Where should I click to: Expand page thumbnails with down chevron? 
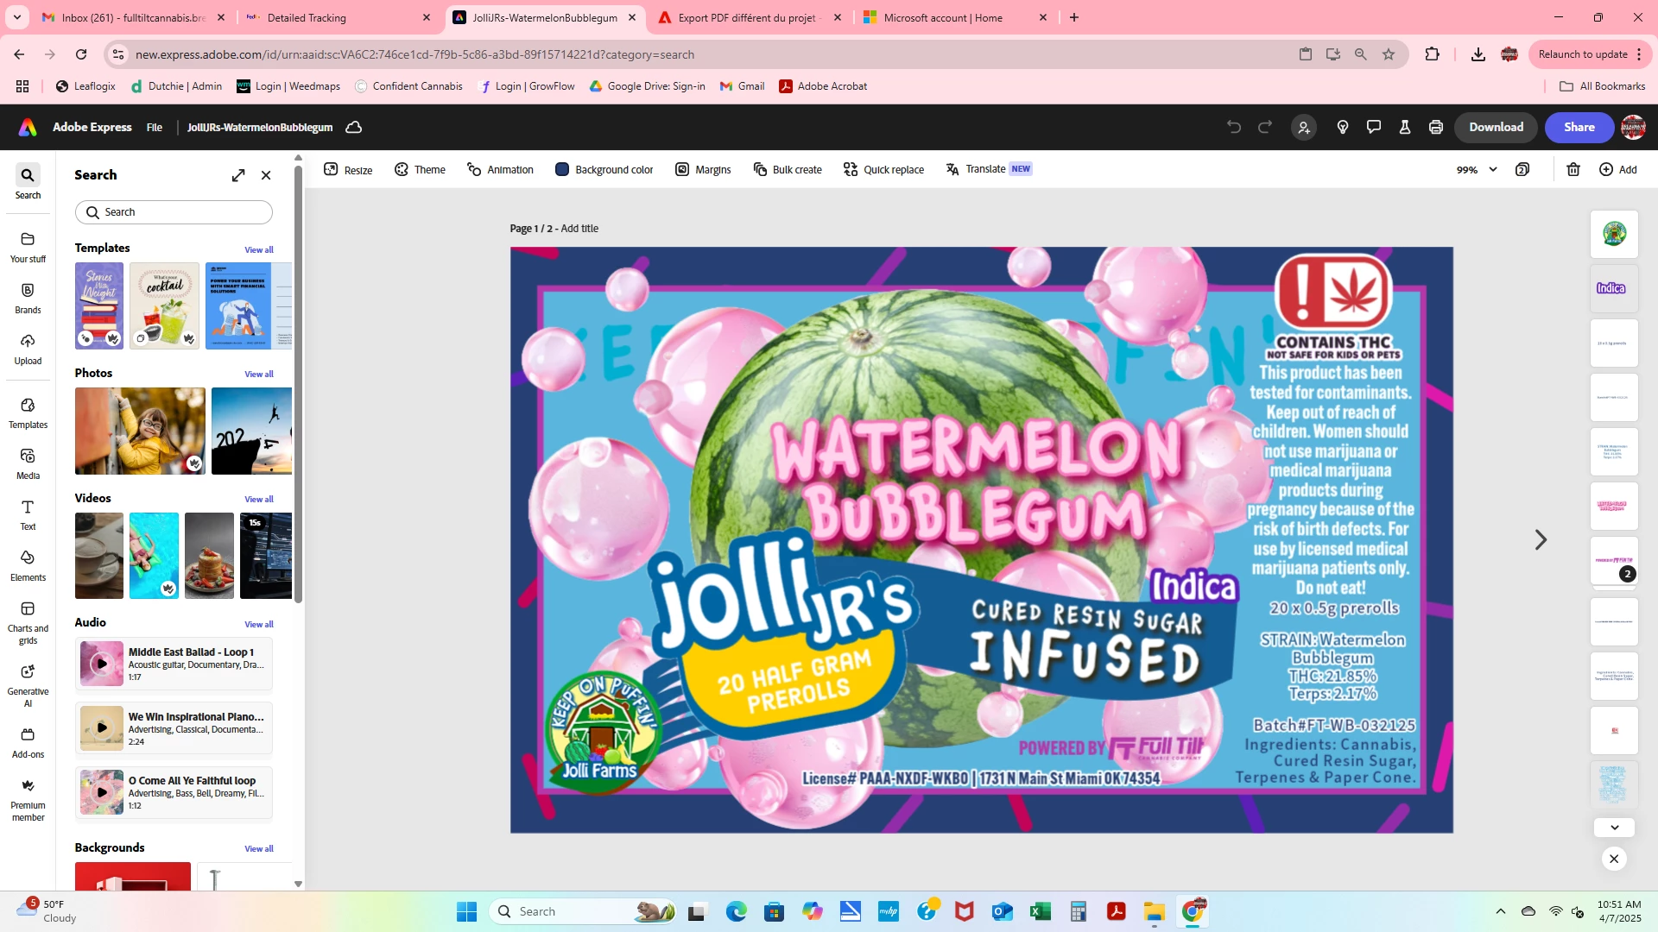(1614, 828)
